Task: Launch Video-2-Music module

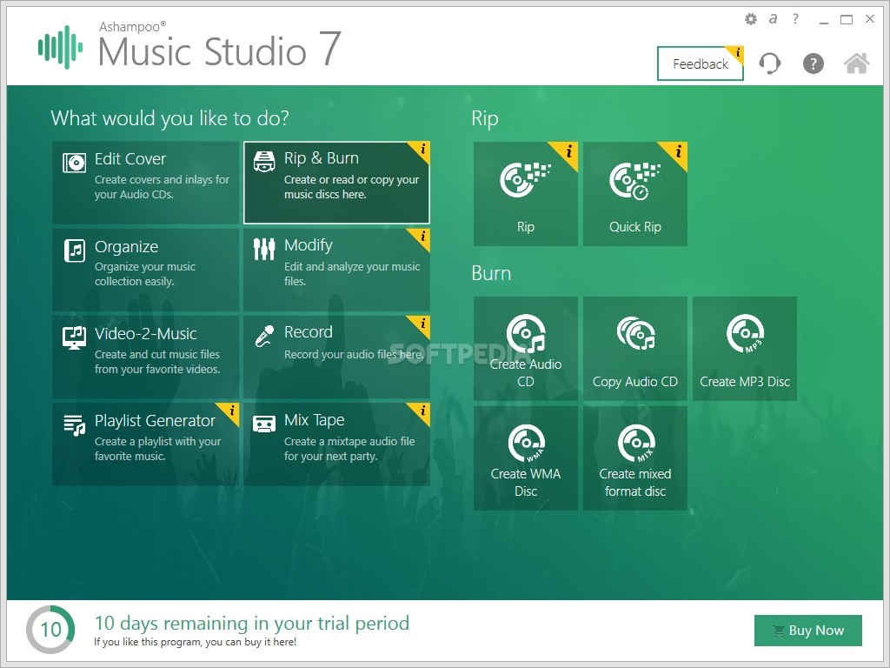Action: pyautogui.click(x=146, y=357)
